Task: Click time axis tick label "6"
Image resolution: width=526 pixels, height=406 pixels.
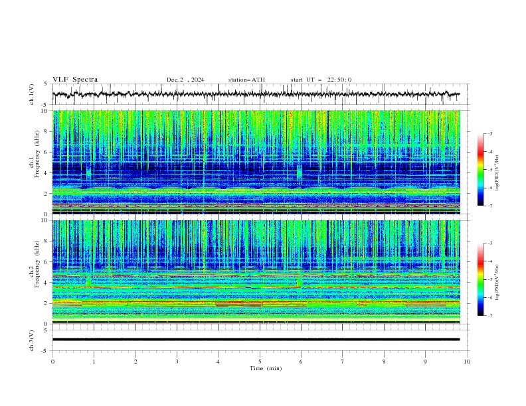Action: click(x=302, y=362)
